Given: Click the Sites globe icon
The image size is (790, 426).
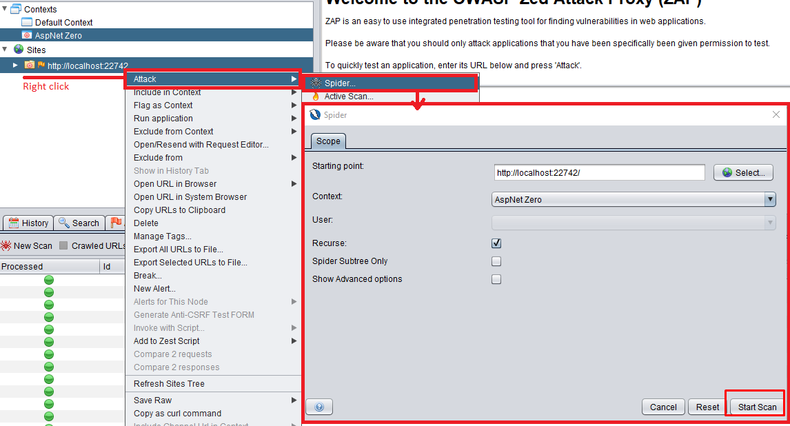Looking at the screenshot, I should [x=19, y=50].
